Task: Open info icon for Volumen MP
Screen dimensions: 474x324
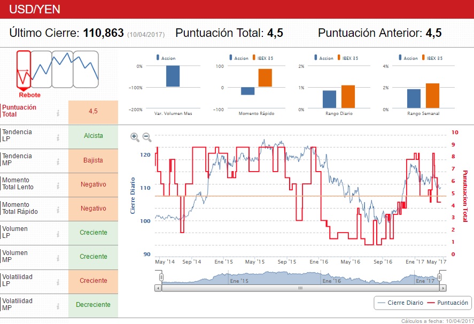Action: point(58,258)
